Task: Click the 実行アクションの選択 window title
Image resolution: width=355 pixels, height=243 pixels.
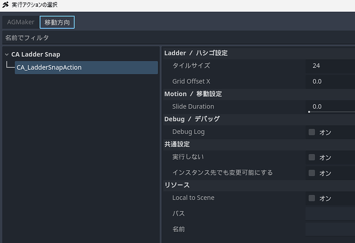Action: pyautogui.click(x=34, y=5)
